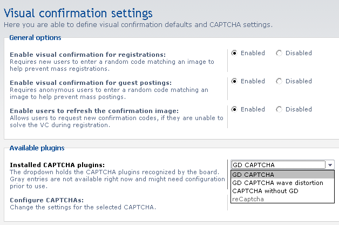This screenshot has width=339, height=225.
Task: Click the 'Visual confirmation settings' heading
Action: (x=78, y=12)
